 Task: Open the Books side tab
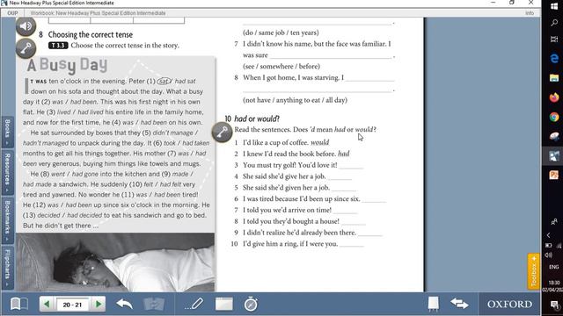point(8,132)
